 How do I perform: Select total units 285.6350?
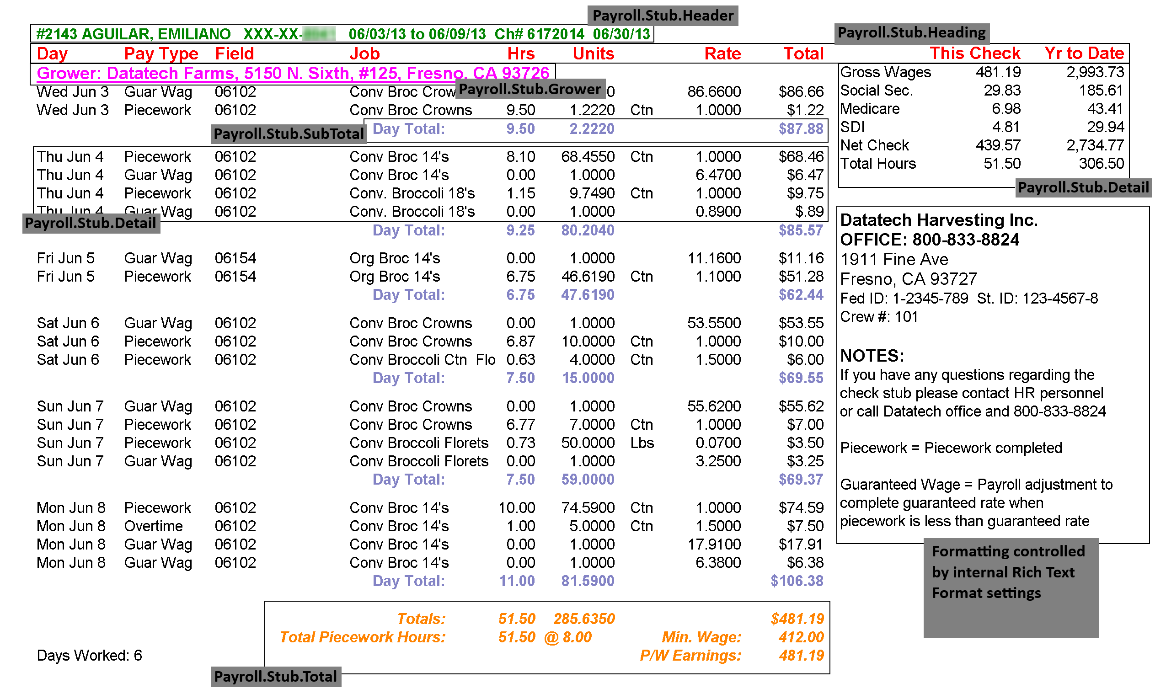584,619
